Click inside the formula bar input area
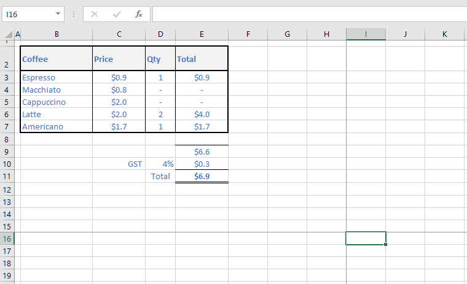 (310, 14)
